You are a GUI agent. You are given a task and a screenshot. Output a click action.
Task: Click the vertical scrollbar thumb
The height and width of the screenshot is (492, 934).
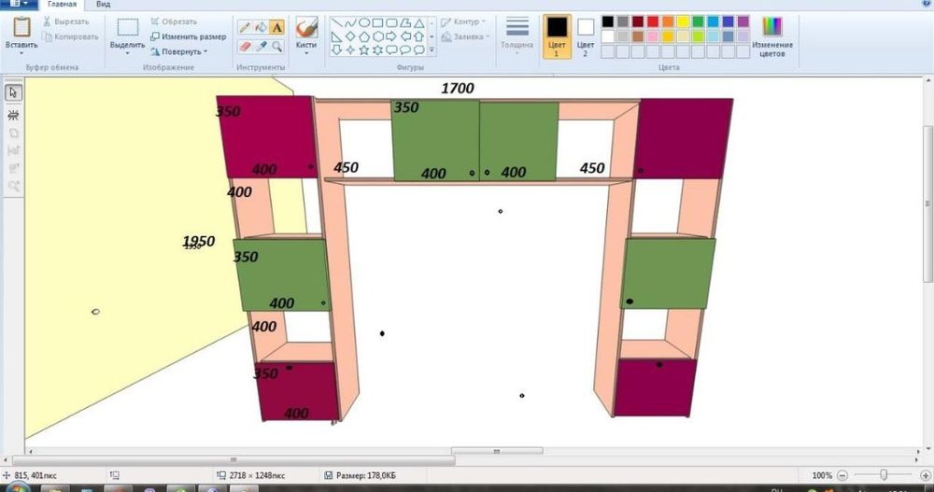coord(928,204)
